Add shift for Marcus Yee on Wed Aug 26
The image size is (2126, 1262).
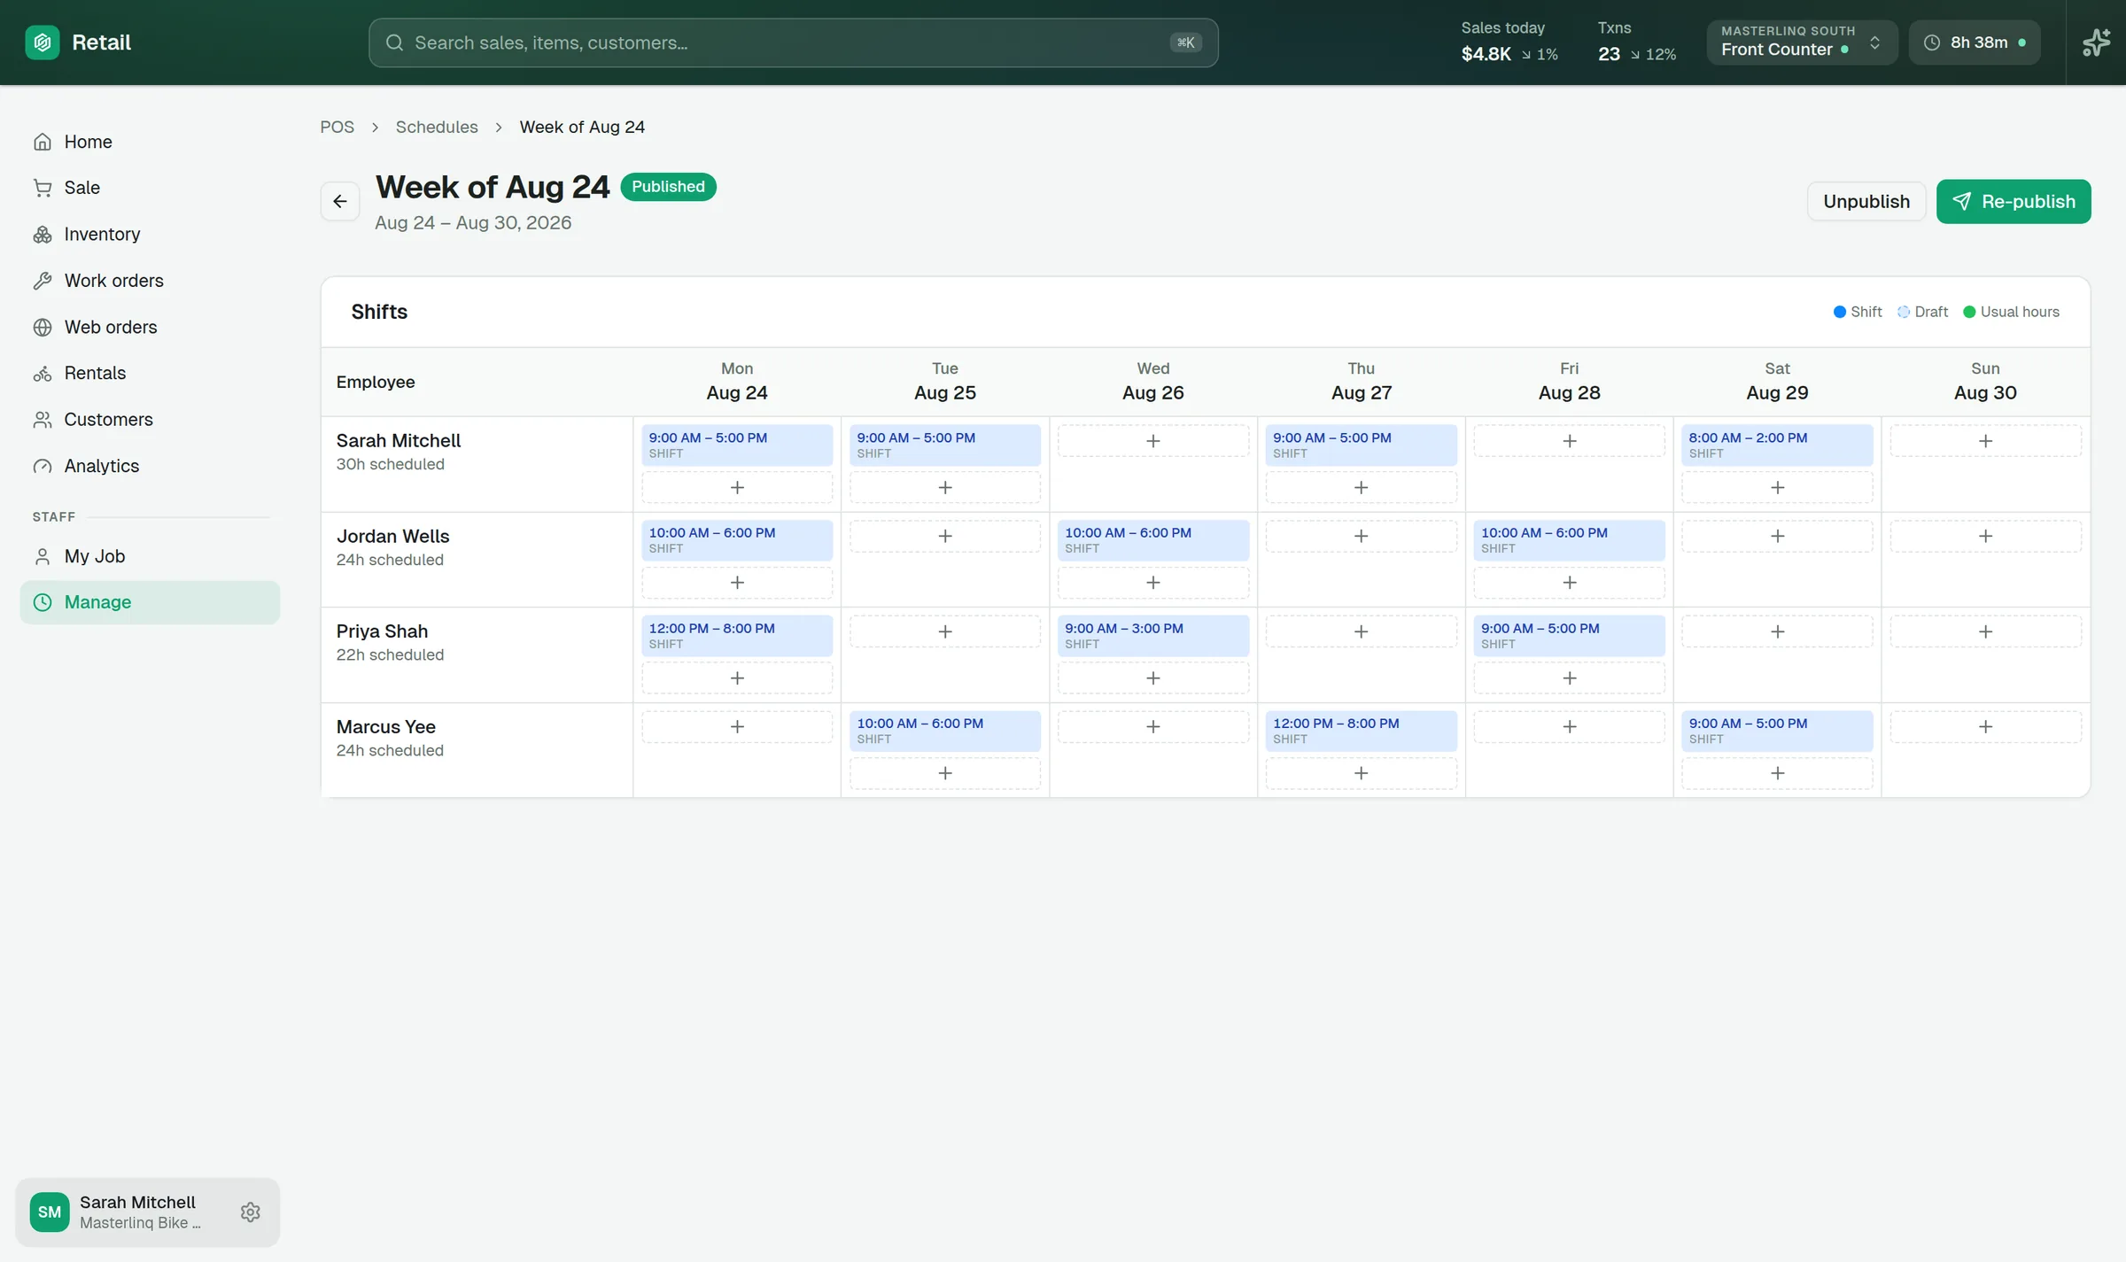pos(1152,727)
